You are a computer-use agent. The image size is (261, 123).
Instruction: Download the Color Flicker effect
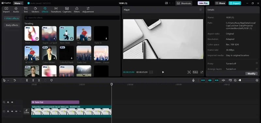(x=54, y=58)
